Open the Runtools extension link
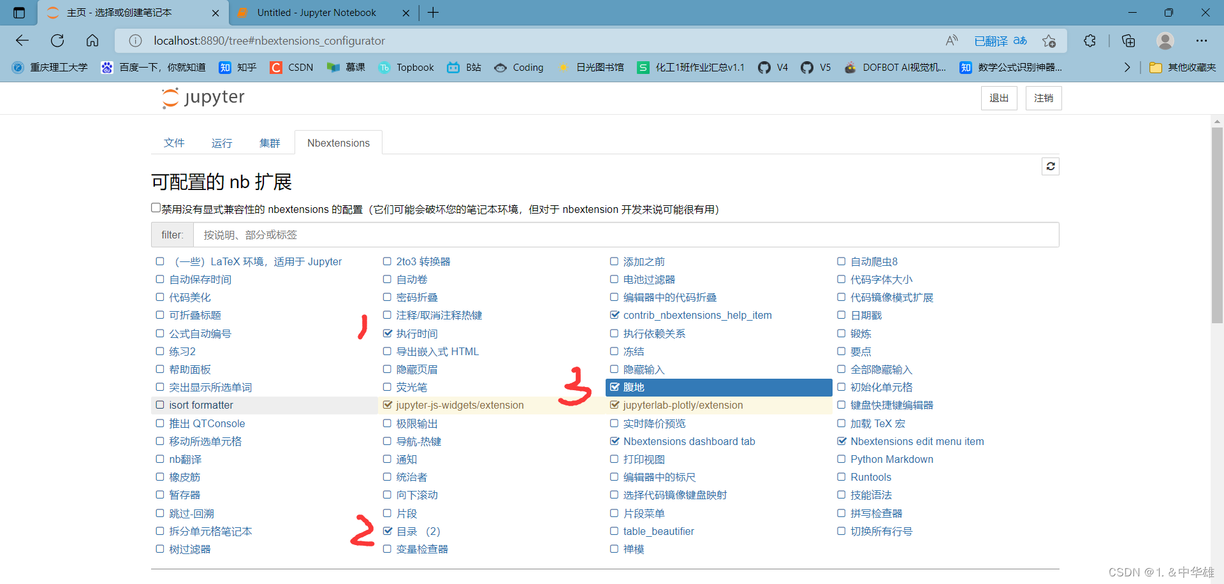 tap(871, 477)
